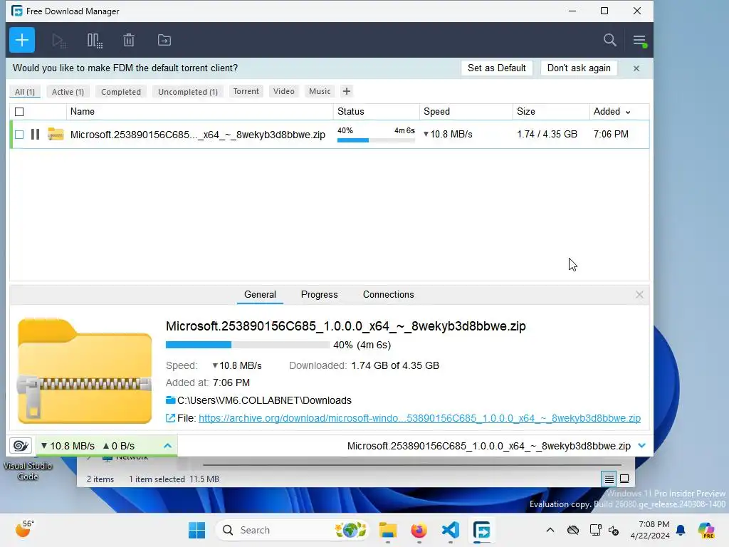Click the details panel progress bar

(247, 345)
